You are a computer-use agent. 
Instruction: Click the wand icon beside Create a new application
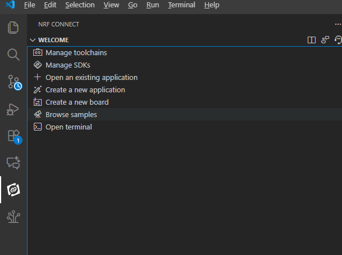click(x=38, y=90)
